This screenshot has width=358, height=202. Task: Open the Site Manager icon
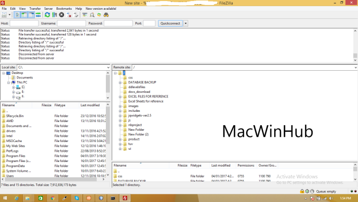pyautogui.click(x=4, y=15)
